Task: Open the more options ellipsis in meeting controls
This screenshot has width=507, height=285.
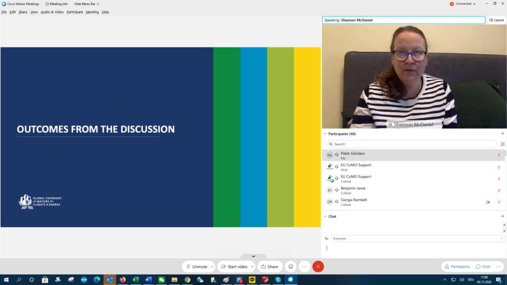Action: point(304,266)
